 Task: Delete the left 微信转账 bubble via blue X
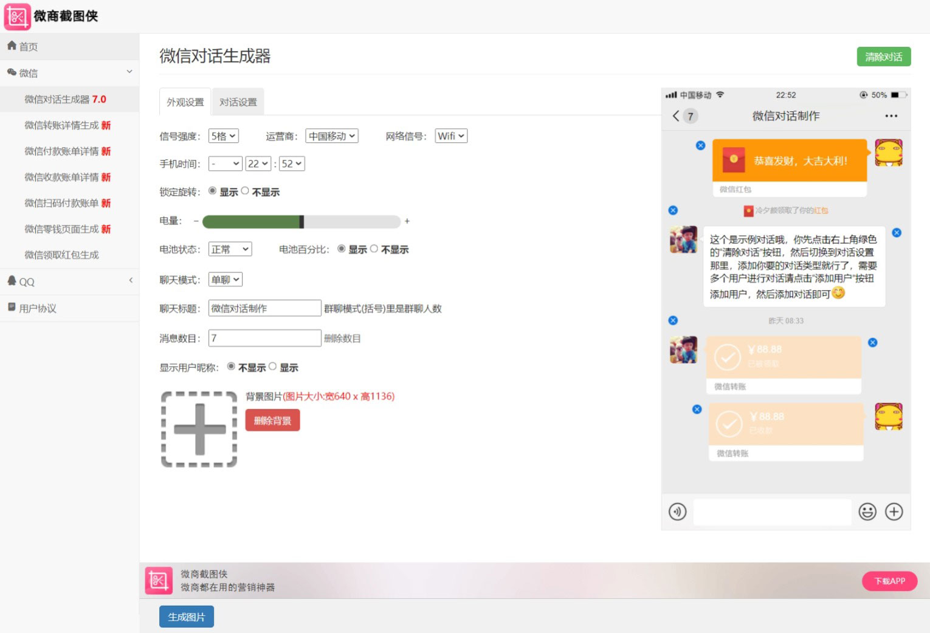pos(873,342)
